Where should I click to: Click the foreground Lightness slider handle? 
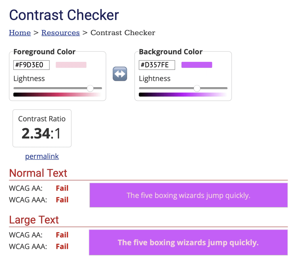[90, 88]
